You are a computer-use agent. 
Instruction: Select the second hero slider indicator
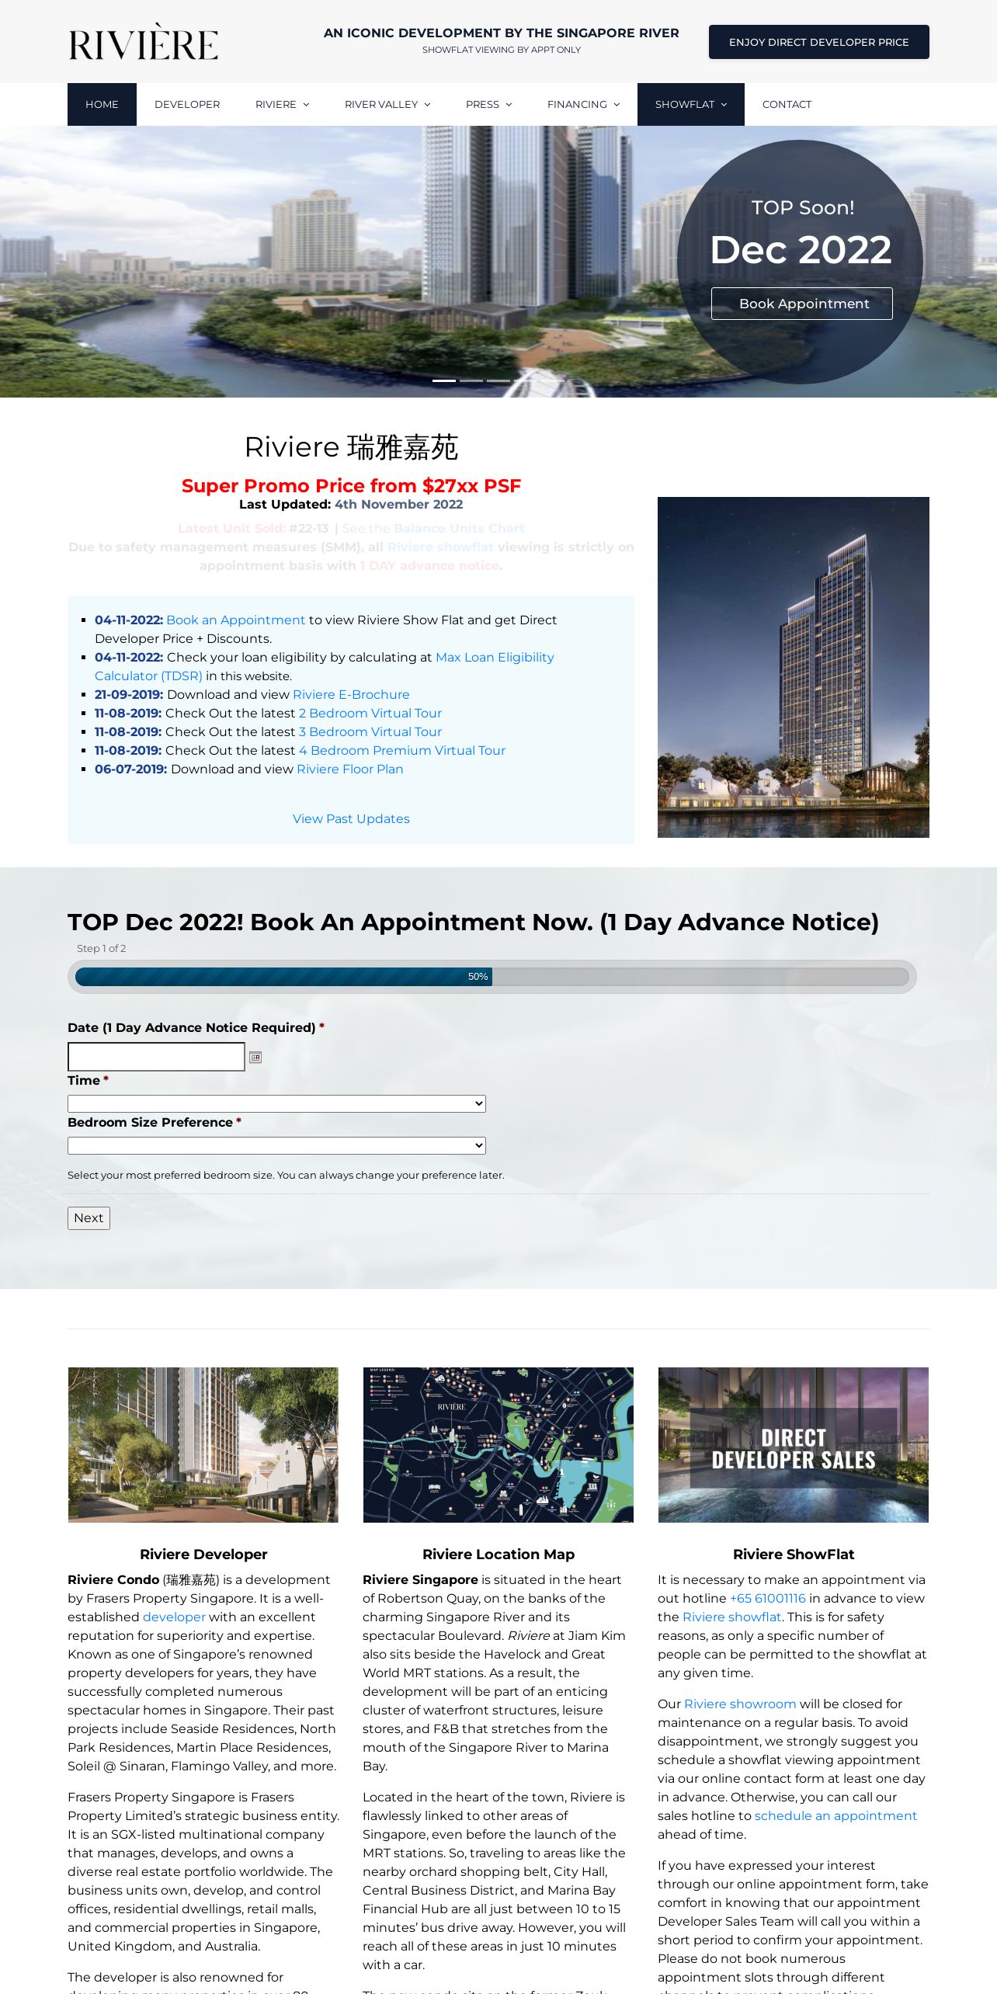tap(471, 380)
